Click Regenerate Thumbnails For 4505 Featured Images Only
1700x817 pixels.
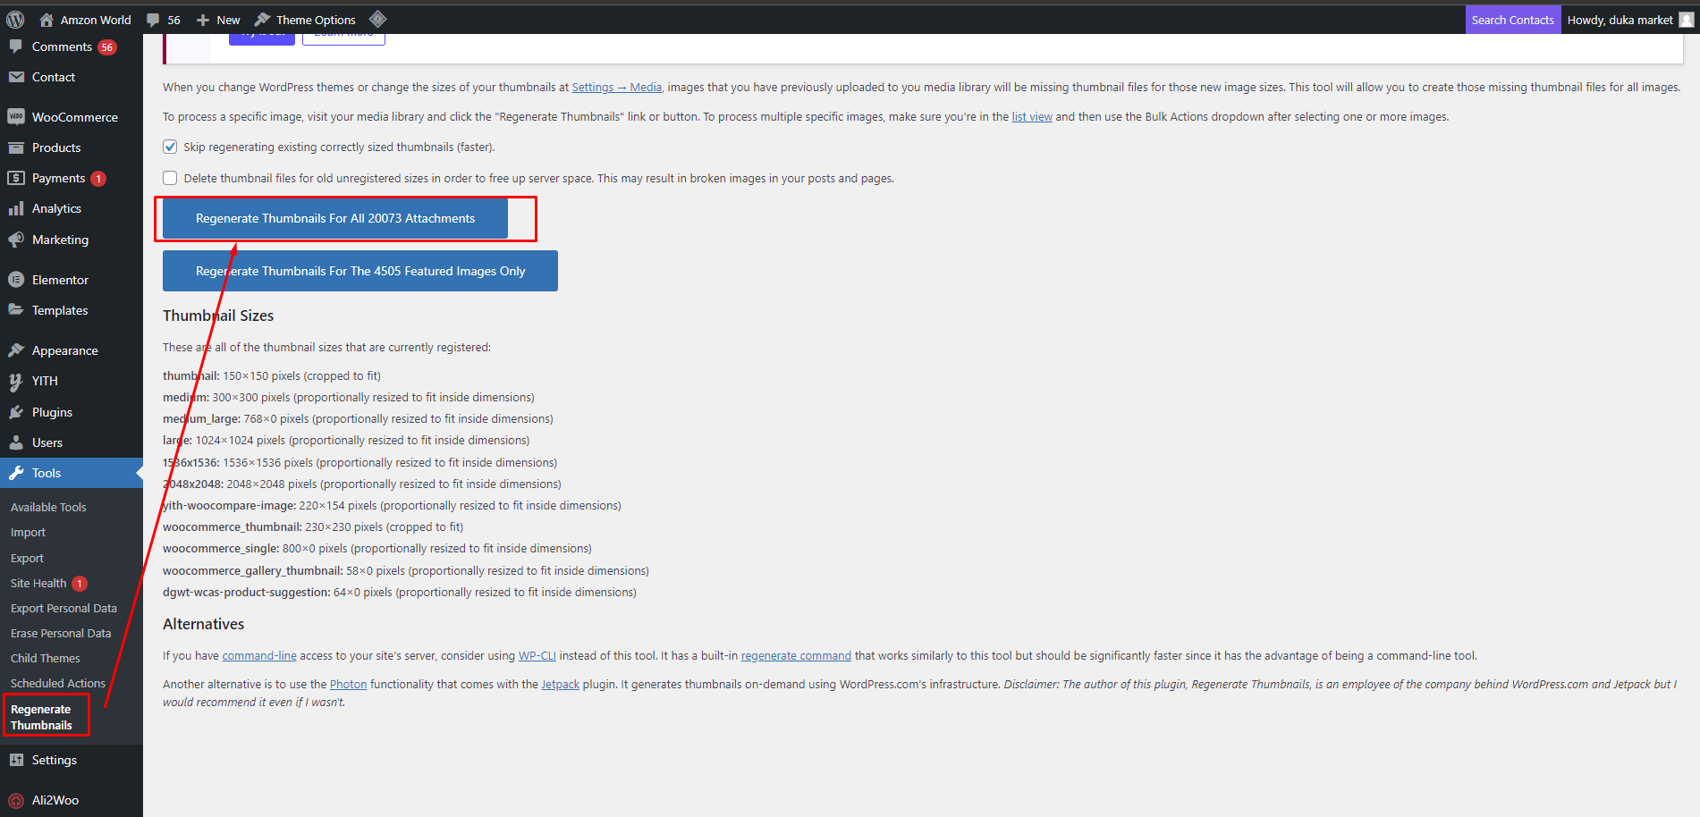coord(360,271)
